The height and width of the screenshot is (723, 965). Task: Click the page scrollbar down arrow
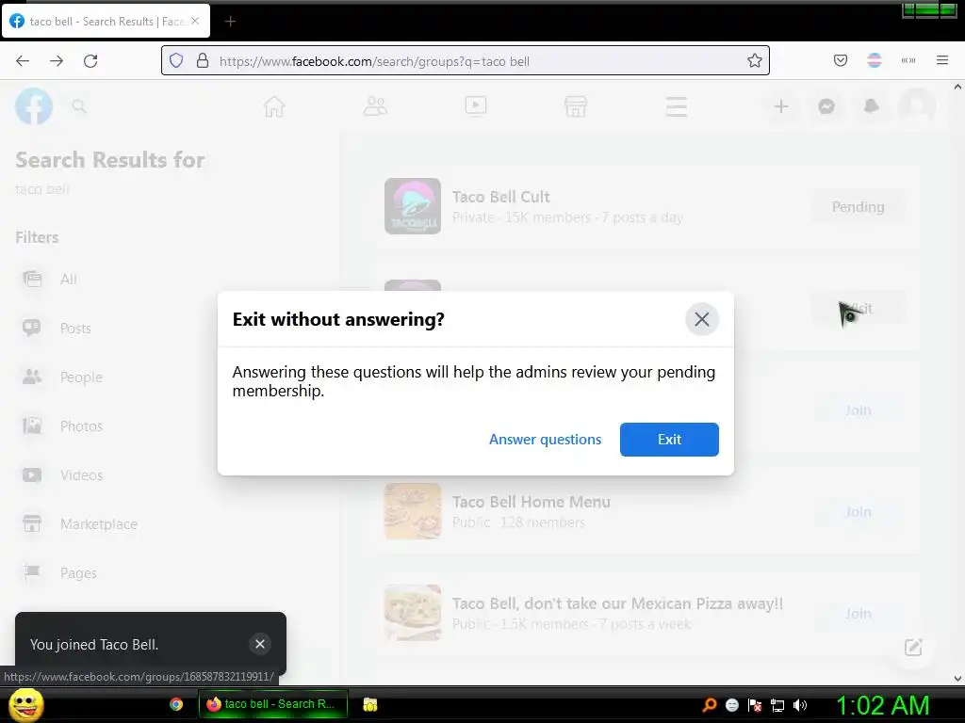coord(957,679)
